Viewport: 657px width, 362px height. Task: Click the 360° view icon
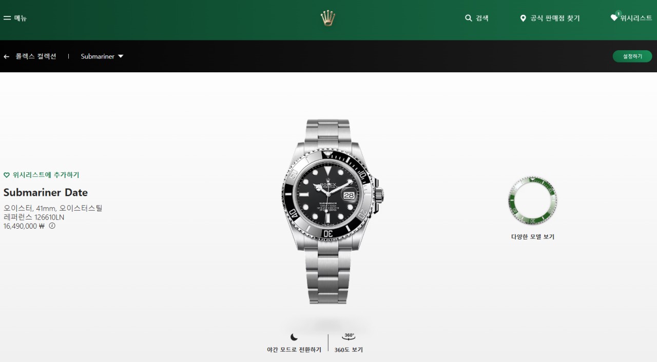[x=349, y=337]
